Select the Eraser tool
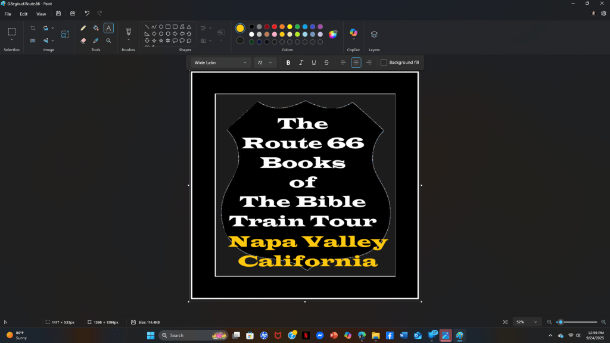Screen dimensions: 610x343 coord(83,40)
